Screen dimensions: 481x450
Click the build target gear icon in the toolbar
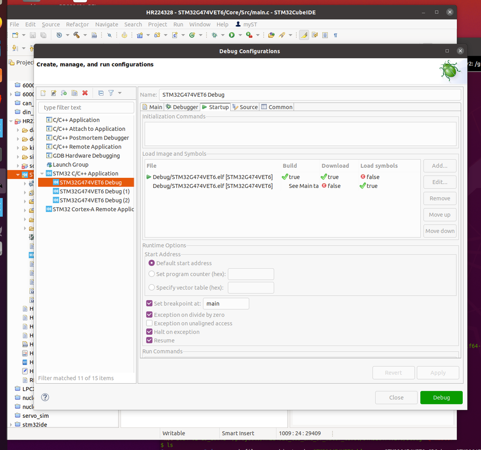(x=59, y=35)
